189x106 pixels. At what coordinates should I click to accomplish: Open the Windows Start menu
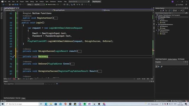[2, 104]
